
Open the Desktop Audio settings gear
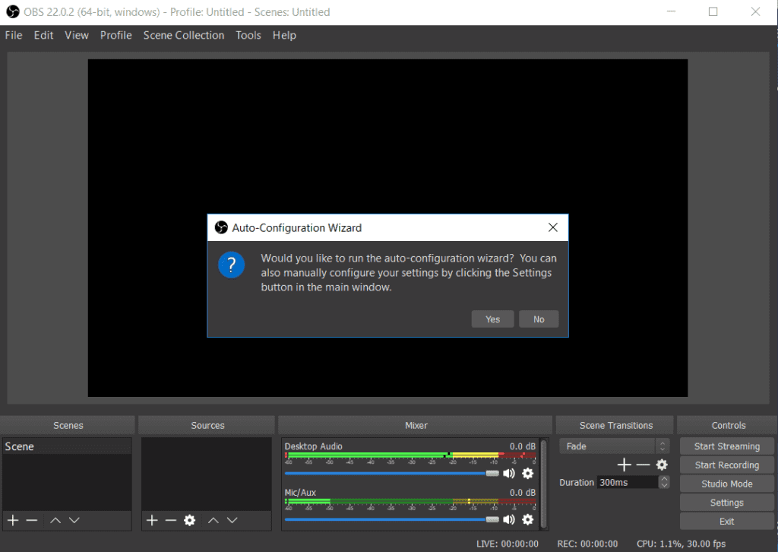527,473
